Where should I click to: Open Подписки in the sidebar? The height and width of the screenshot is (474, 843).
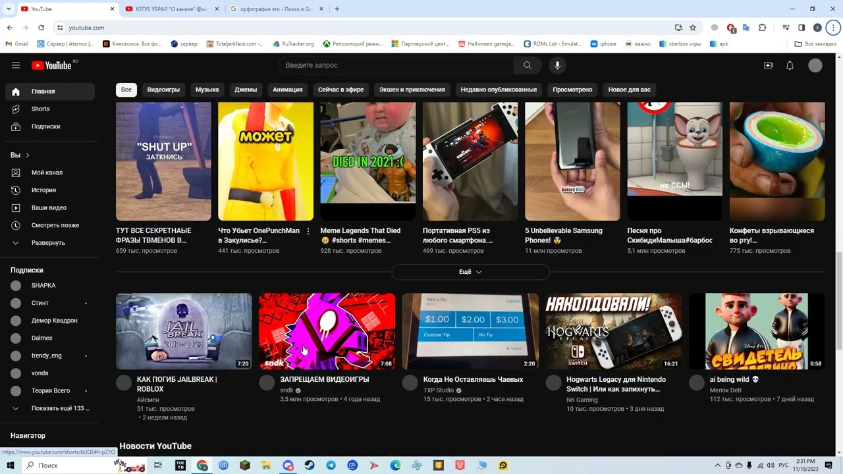50,126
